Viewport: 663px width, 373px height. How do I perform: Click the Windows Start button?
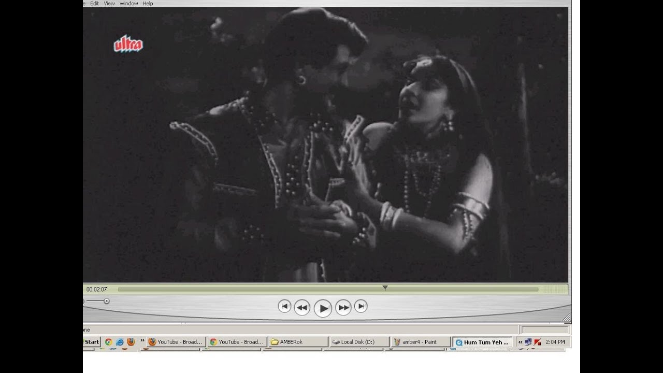(92, 342)
